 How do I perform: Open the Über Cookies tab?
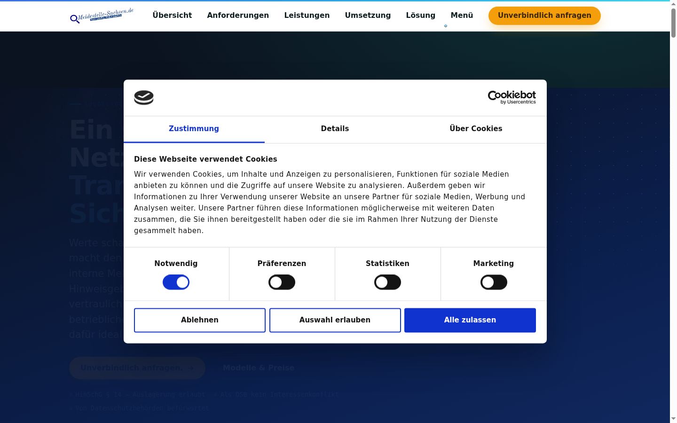[476, 129]
